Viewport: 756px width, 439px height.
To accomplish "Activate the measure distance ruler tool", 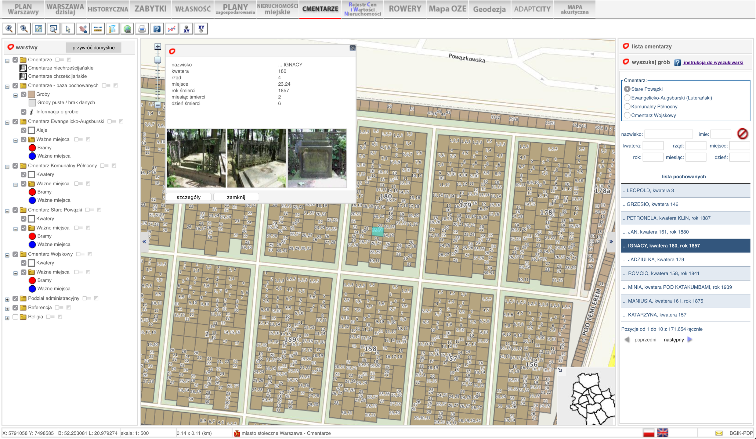I will [x=98, y=29].
